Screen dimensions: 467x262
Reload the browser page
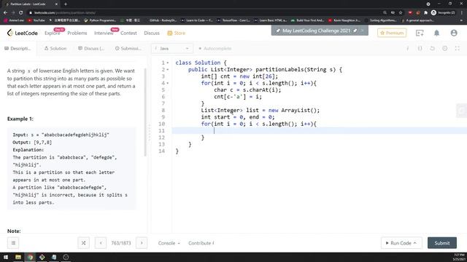coord(21,13)
